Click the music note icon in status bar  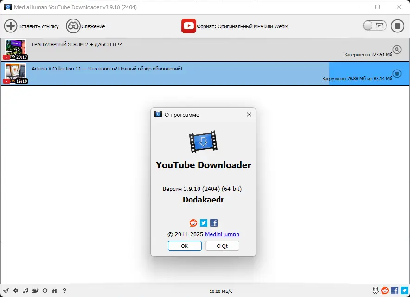point(26,291)
